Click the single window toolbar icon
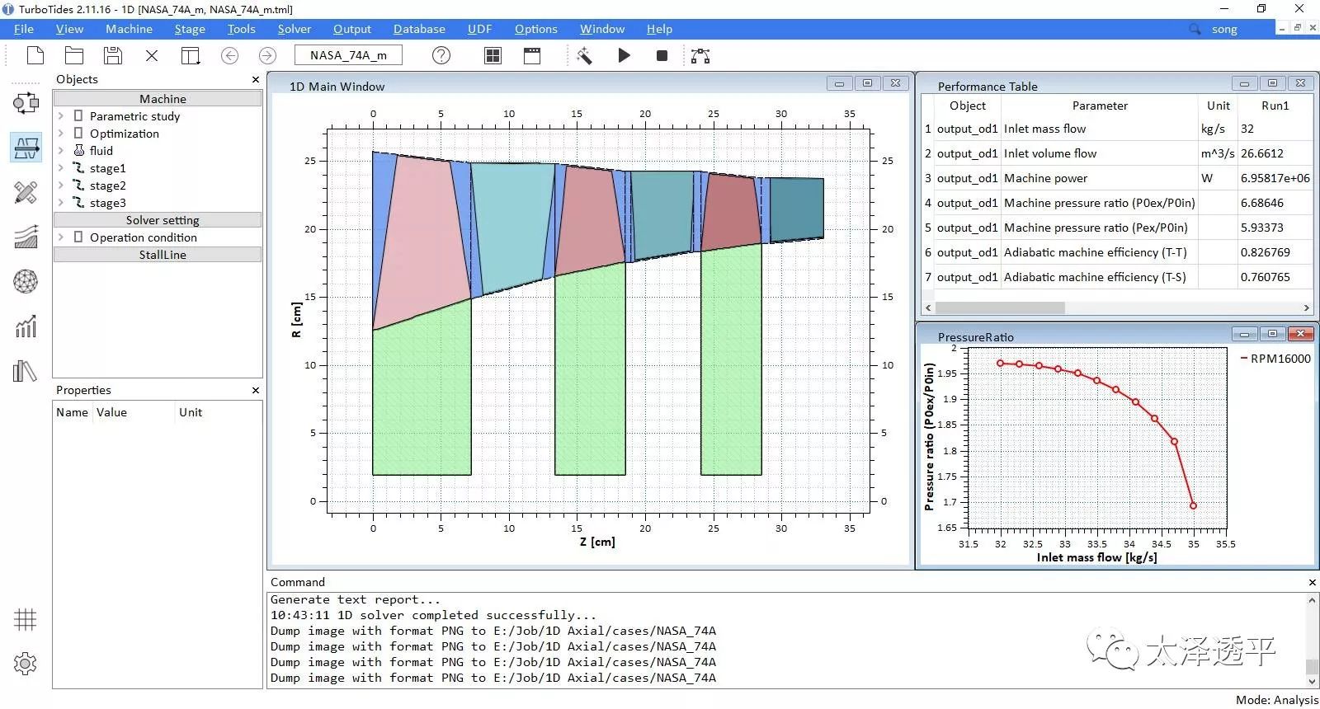Viewport: 1320px width, 709px height. point(532,56)
